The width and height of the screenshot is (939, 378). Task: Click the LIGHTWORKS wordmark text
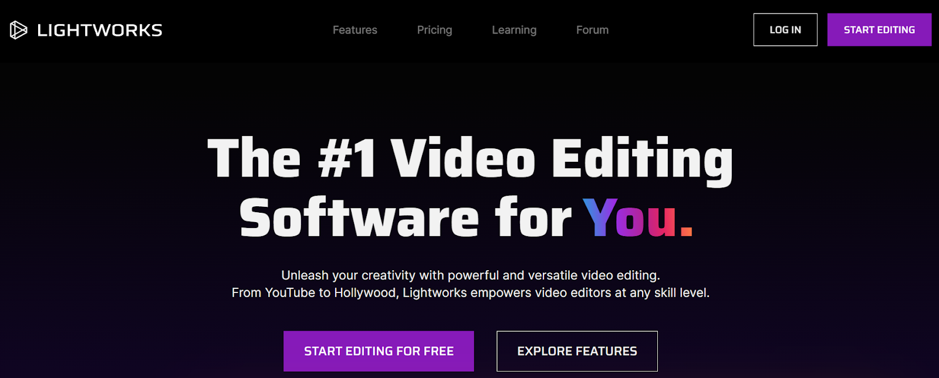[100, 30]
